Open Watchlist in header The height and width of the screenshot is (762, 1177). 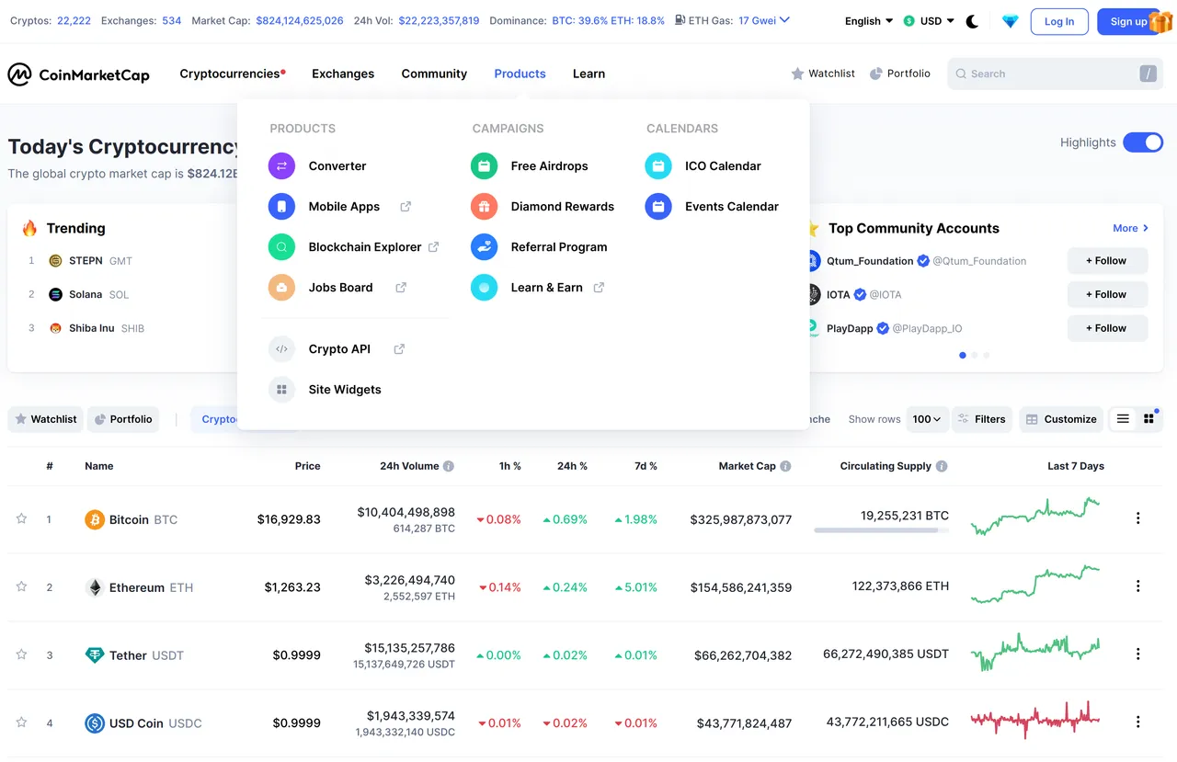[x=823, y=74]
